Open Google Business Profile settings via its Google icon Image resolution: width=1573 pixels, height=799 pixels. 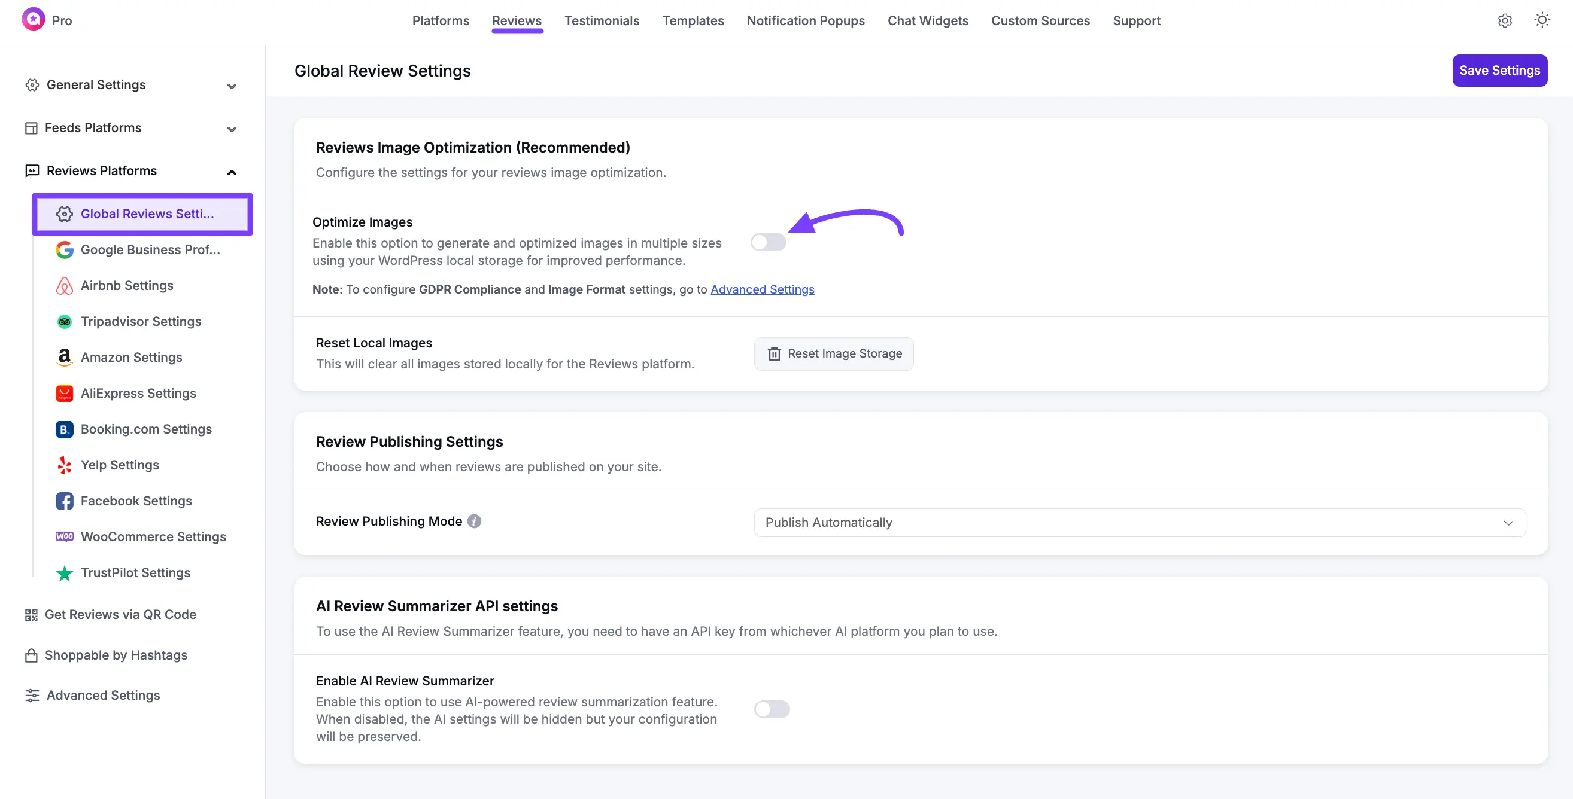pyautogui.click(x=64, y=249)
